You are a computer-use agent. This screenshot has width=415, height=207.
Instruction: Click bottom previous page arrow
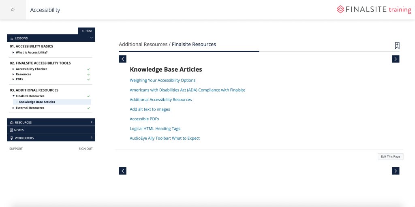pos(122,171)
